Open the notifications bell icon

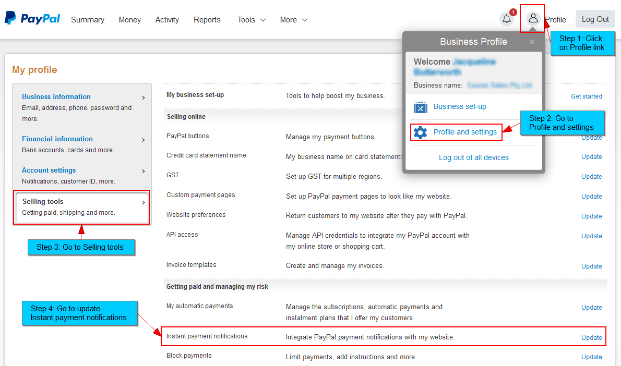(507, 19)
